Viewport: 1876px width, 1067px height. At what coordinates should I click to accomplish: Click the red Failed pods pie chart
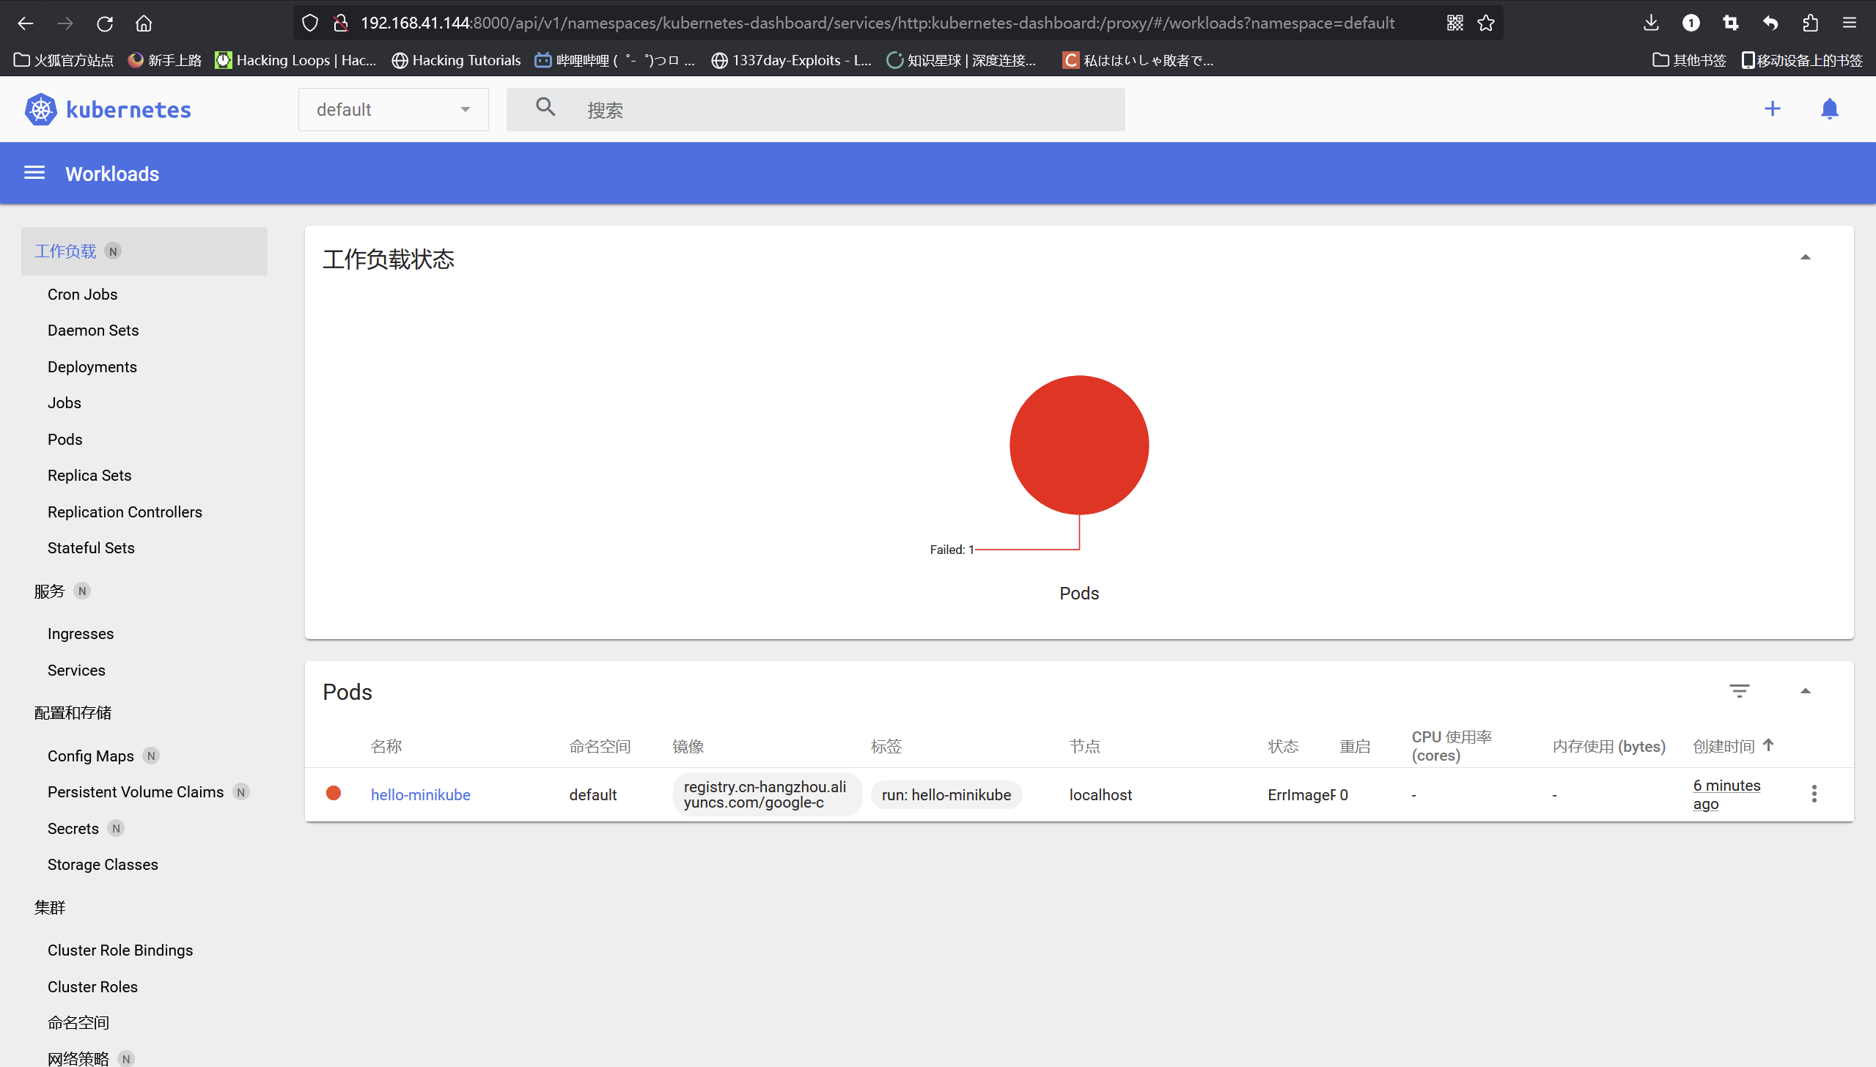[x=1078, y=445]
